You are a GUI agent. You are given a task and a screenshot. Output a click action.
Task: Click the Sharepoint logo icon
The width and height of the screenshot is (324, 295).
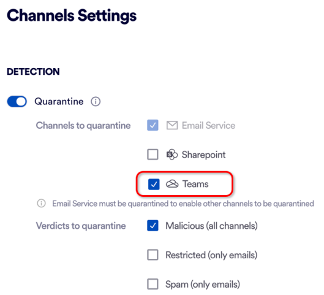pyautogui.click(x=172, y=155)
